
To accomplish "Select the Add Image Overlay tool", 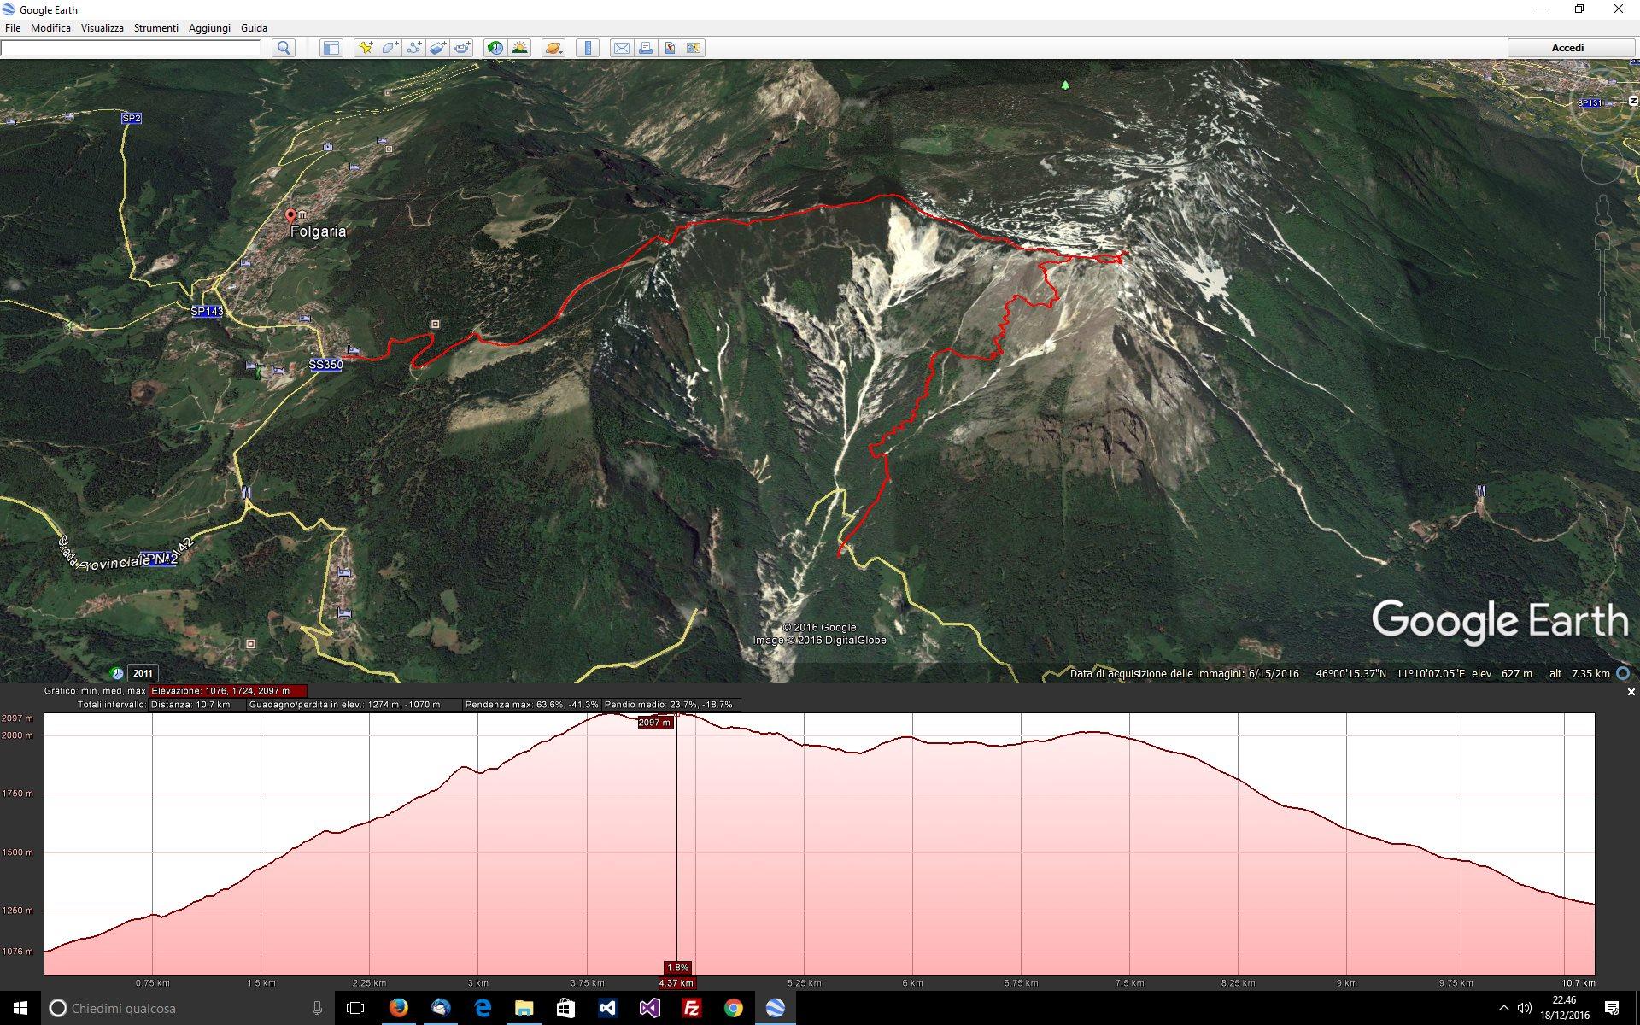I will [x=438, y=48].
